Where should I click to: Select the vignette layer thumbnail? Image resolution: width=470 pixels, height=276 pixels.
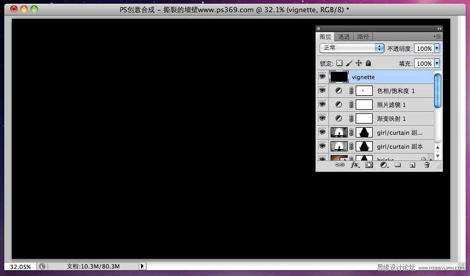339,76
